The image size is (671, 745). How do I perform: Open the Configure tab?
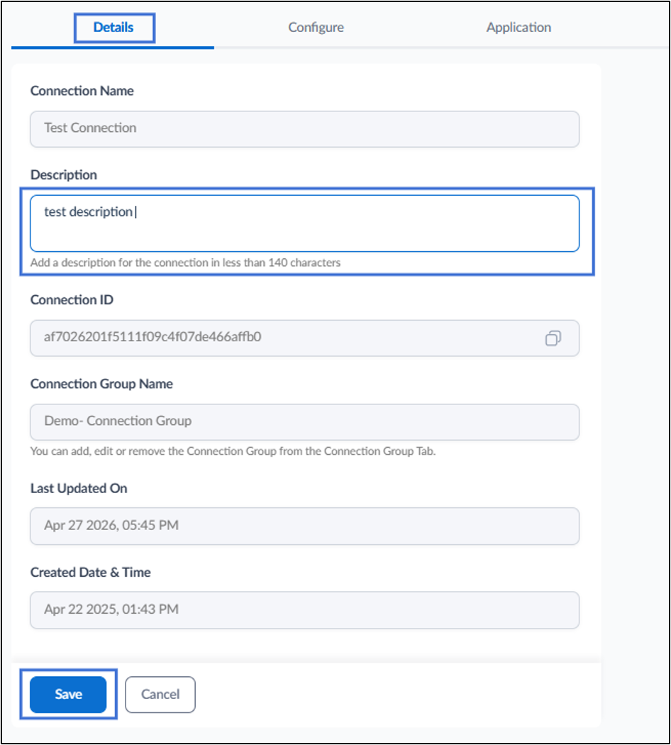tap(316, 28)
